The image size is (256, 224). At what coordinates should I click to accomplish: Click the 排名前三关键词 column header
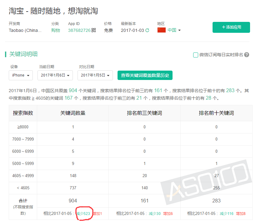(144, 113)
